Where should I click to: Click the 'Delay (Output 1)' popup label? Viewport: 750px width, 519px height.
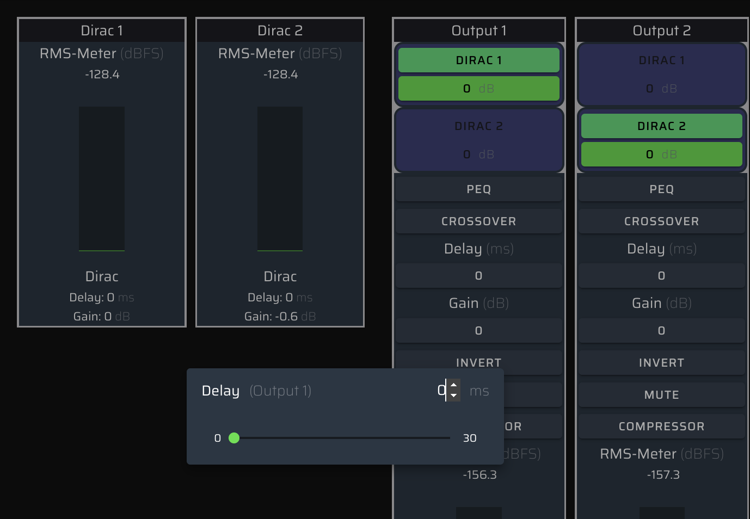tap(256, 391)
